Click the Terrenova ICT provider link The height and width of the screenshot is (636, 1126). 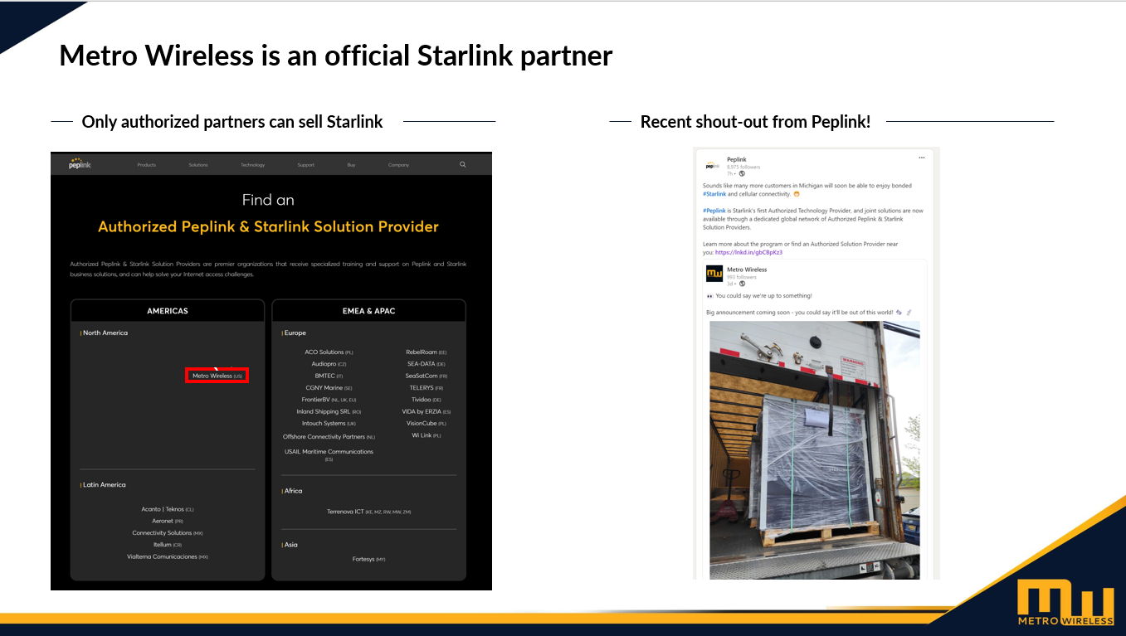tap(369, 512)
